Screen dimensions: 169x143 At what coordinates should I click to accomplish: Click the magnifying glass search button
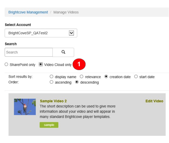[x=63, y=52]
